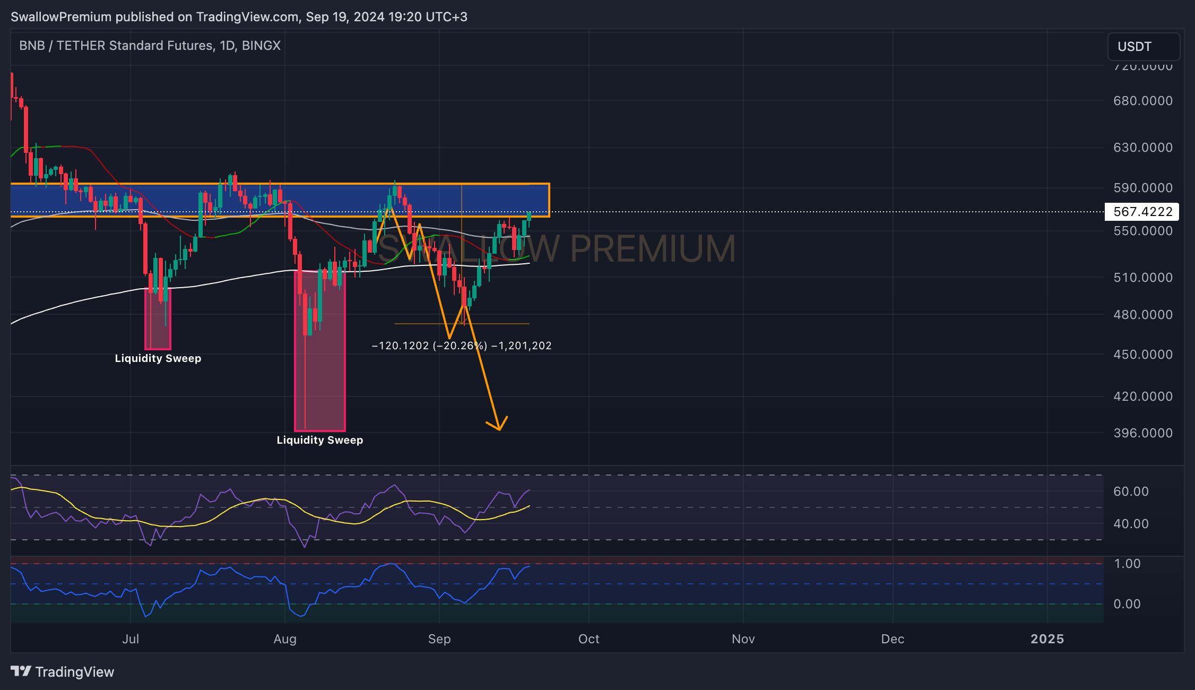This screenshot has height=690, width=1195.
Task: Click the 590.0000 price axis label
Action: pyautogui.click(x=1143, y=188)
